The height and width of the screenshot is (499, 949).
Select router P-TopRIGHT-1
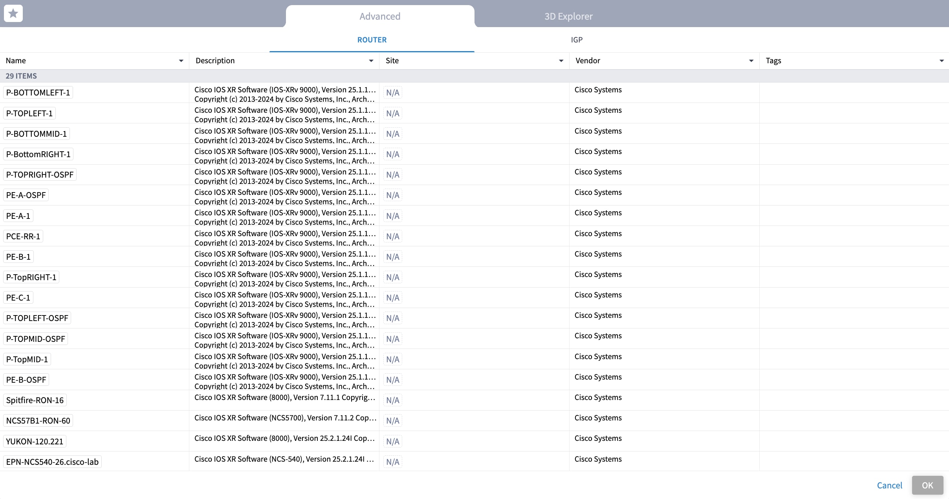tap(31, 277)
